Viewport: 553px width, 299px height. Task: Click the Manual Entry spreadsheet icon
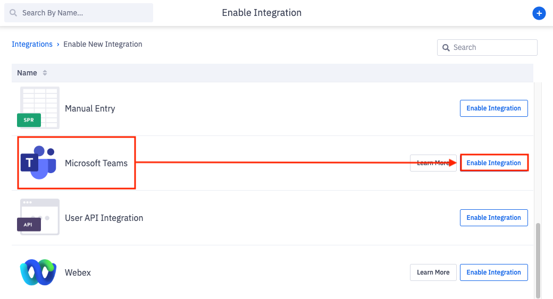point(39,108)
